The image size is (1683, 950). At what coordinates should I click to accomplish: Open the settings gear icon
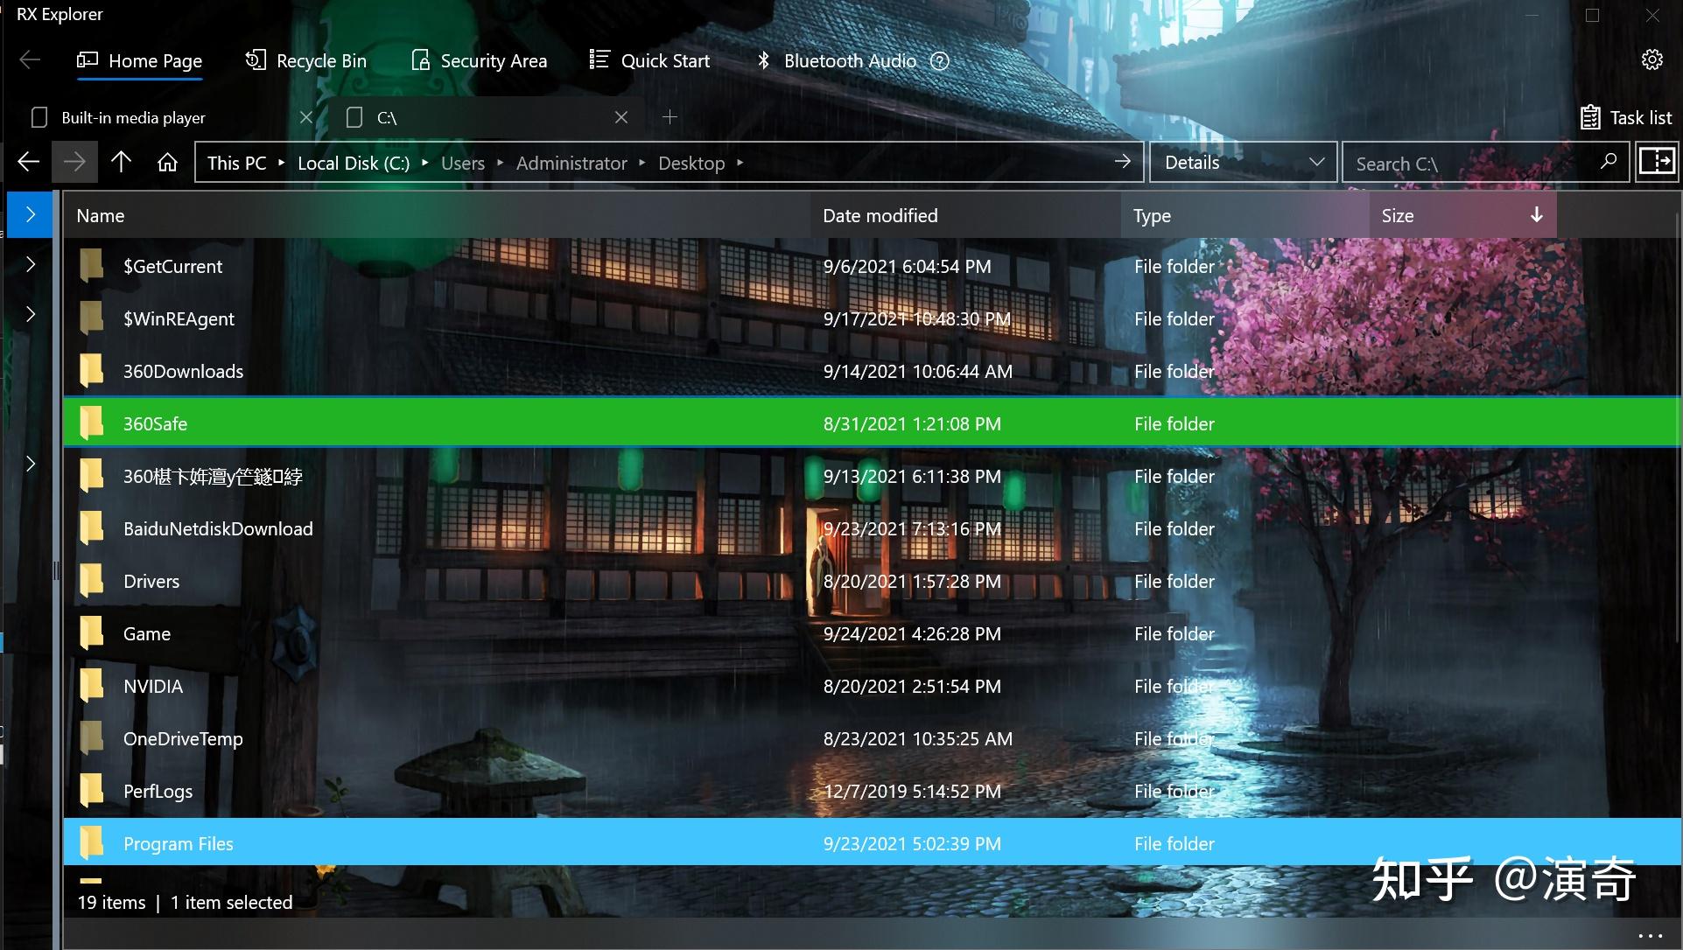point(1651,59)
